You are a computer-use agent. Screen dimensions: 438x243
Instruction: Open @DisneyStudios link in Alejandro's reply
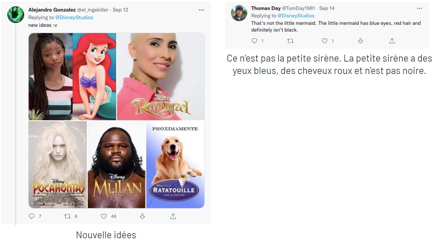74,17
